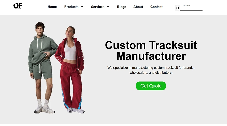The image size is (227, 126).
Task: Click the red tracksuit pants
Action: click(71, 85)
